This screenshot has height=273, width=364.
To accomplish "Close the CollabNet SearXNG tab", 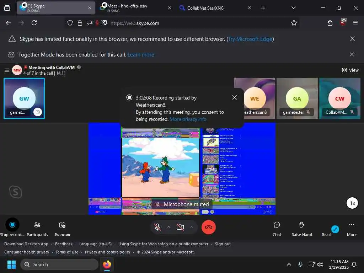I will pos(249,8).
